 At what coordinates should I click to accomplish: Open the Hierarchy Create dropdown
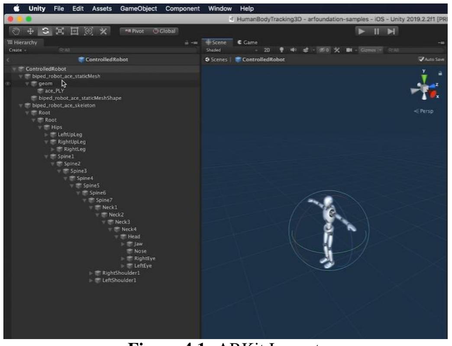click(x=18, y=50)
